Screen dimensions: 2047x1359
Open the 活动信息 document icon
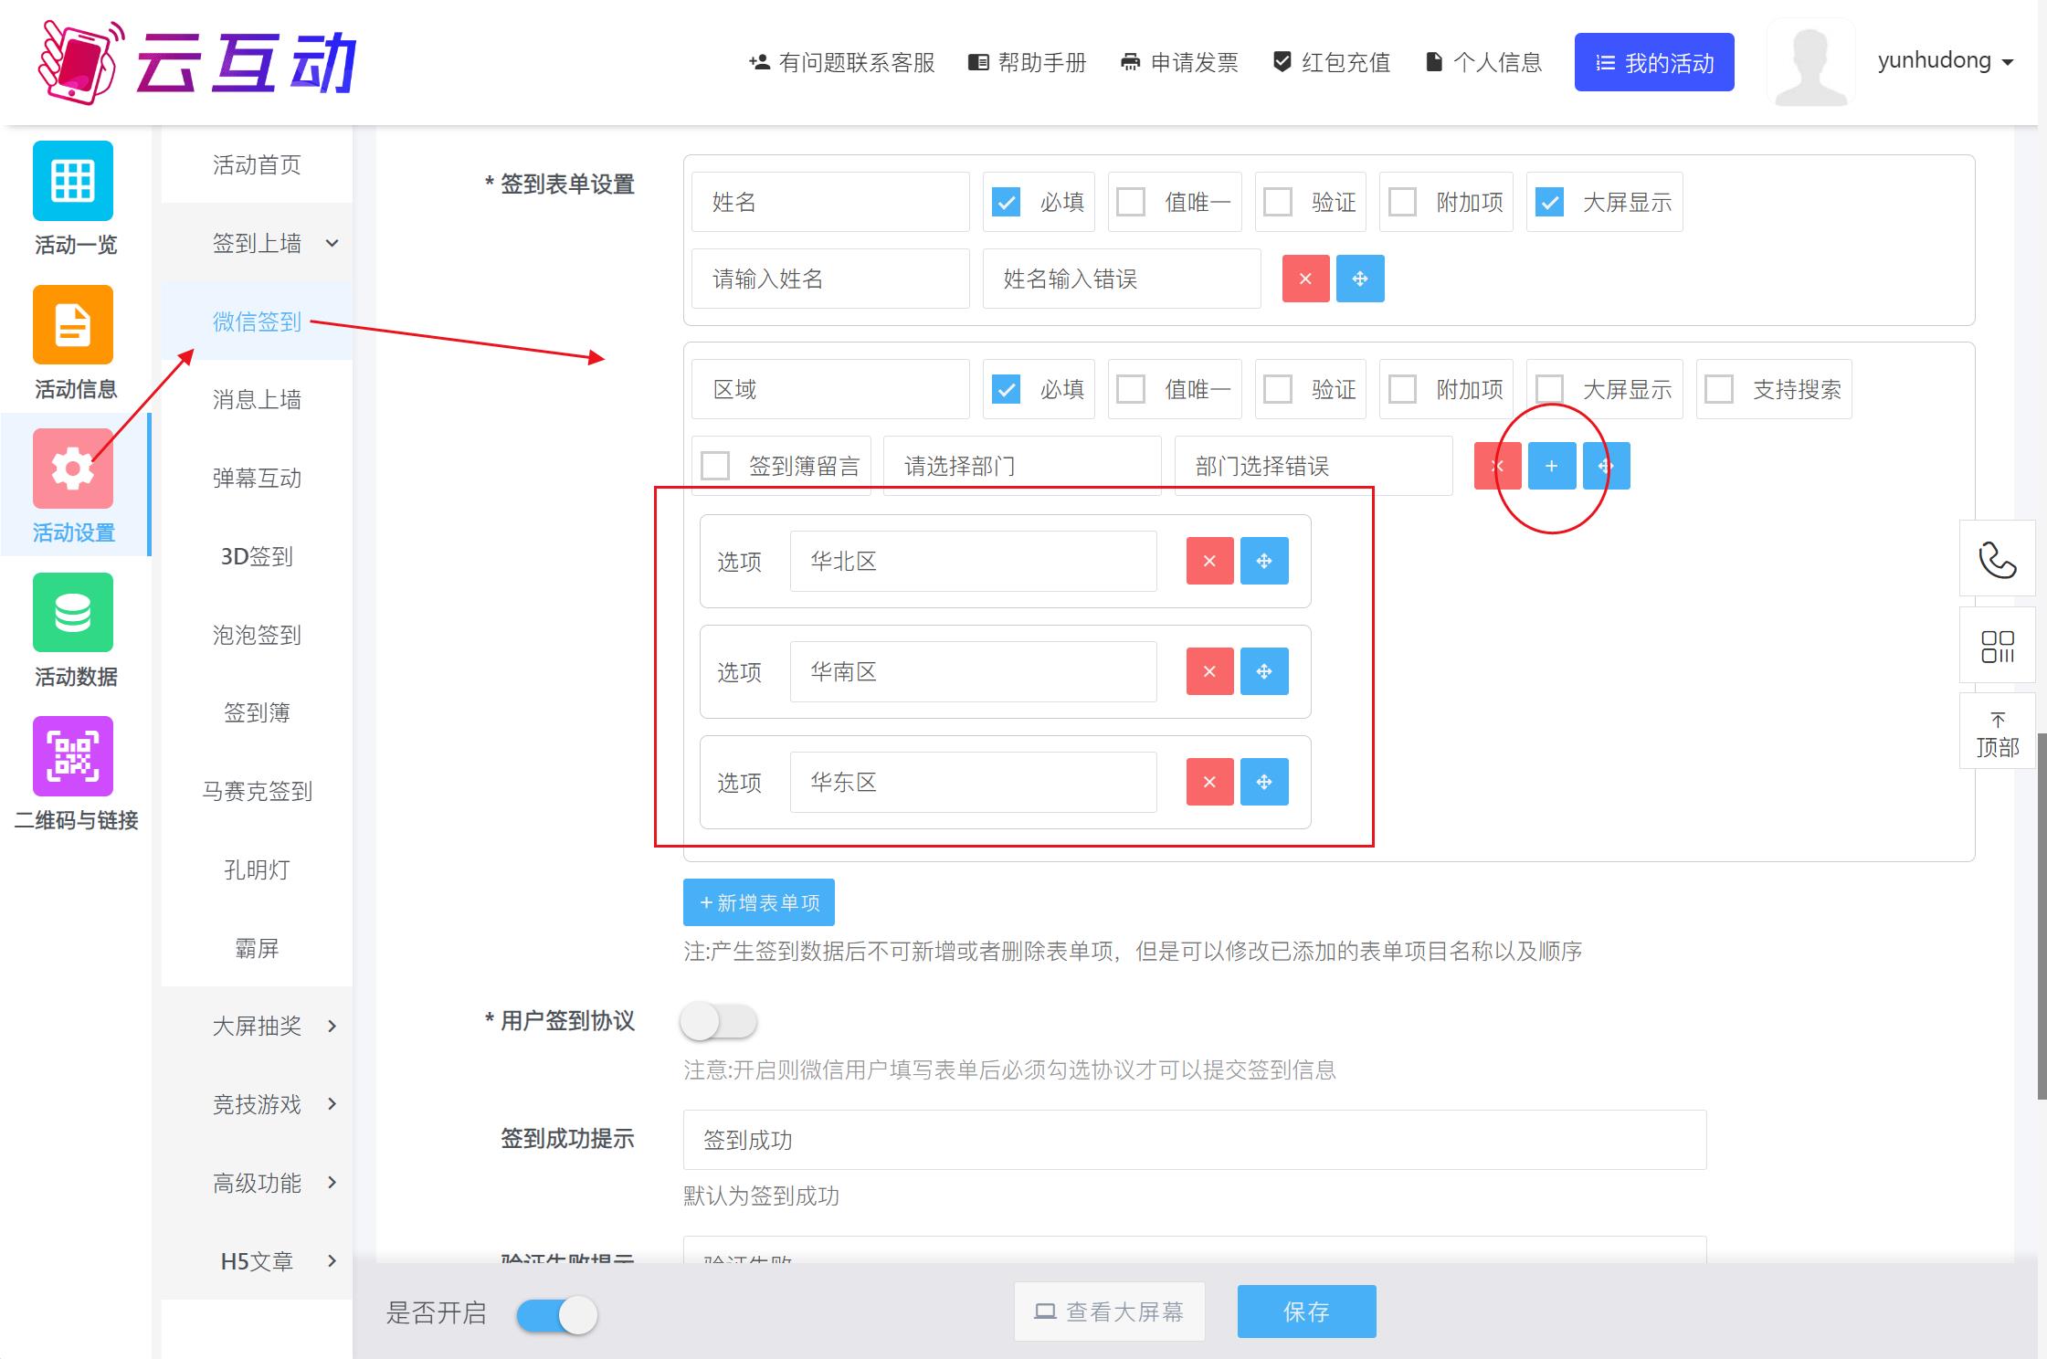[x=73, y=324]
